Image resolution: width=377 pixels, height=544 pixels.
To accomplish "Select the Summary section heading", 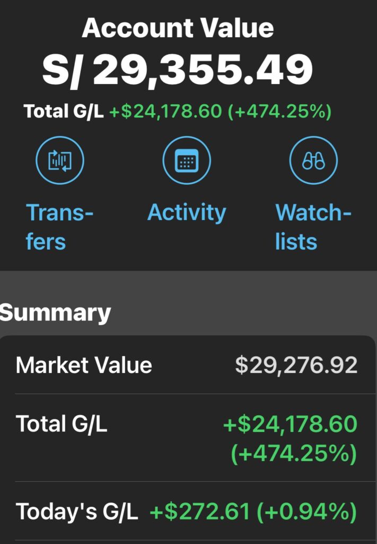I will [55, 313].
